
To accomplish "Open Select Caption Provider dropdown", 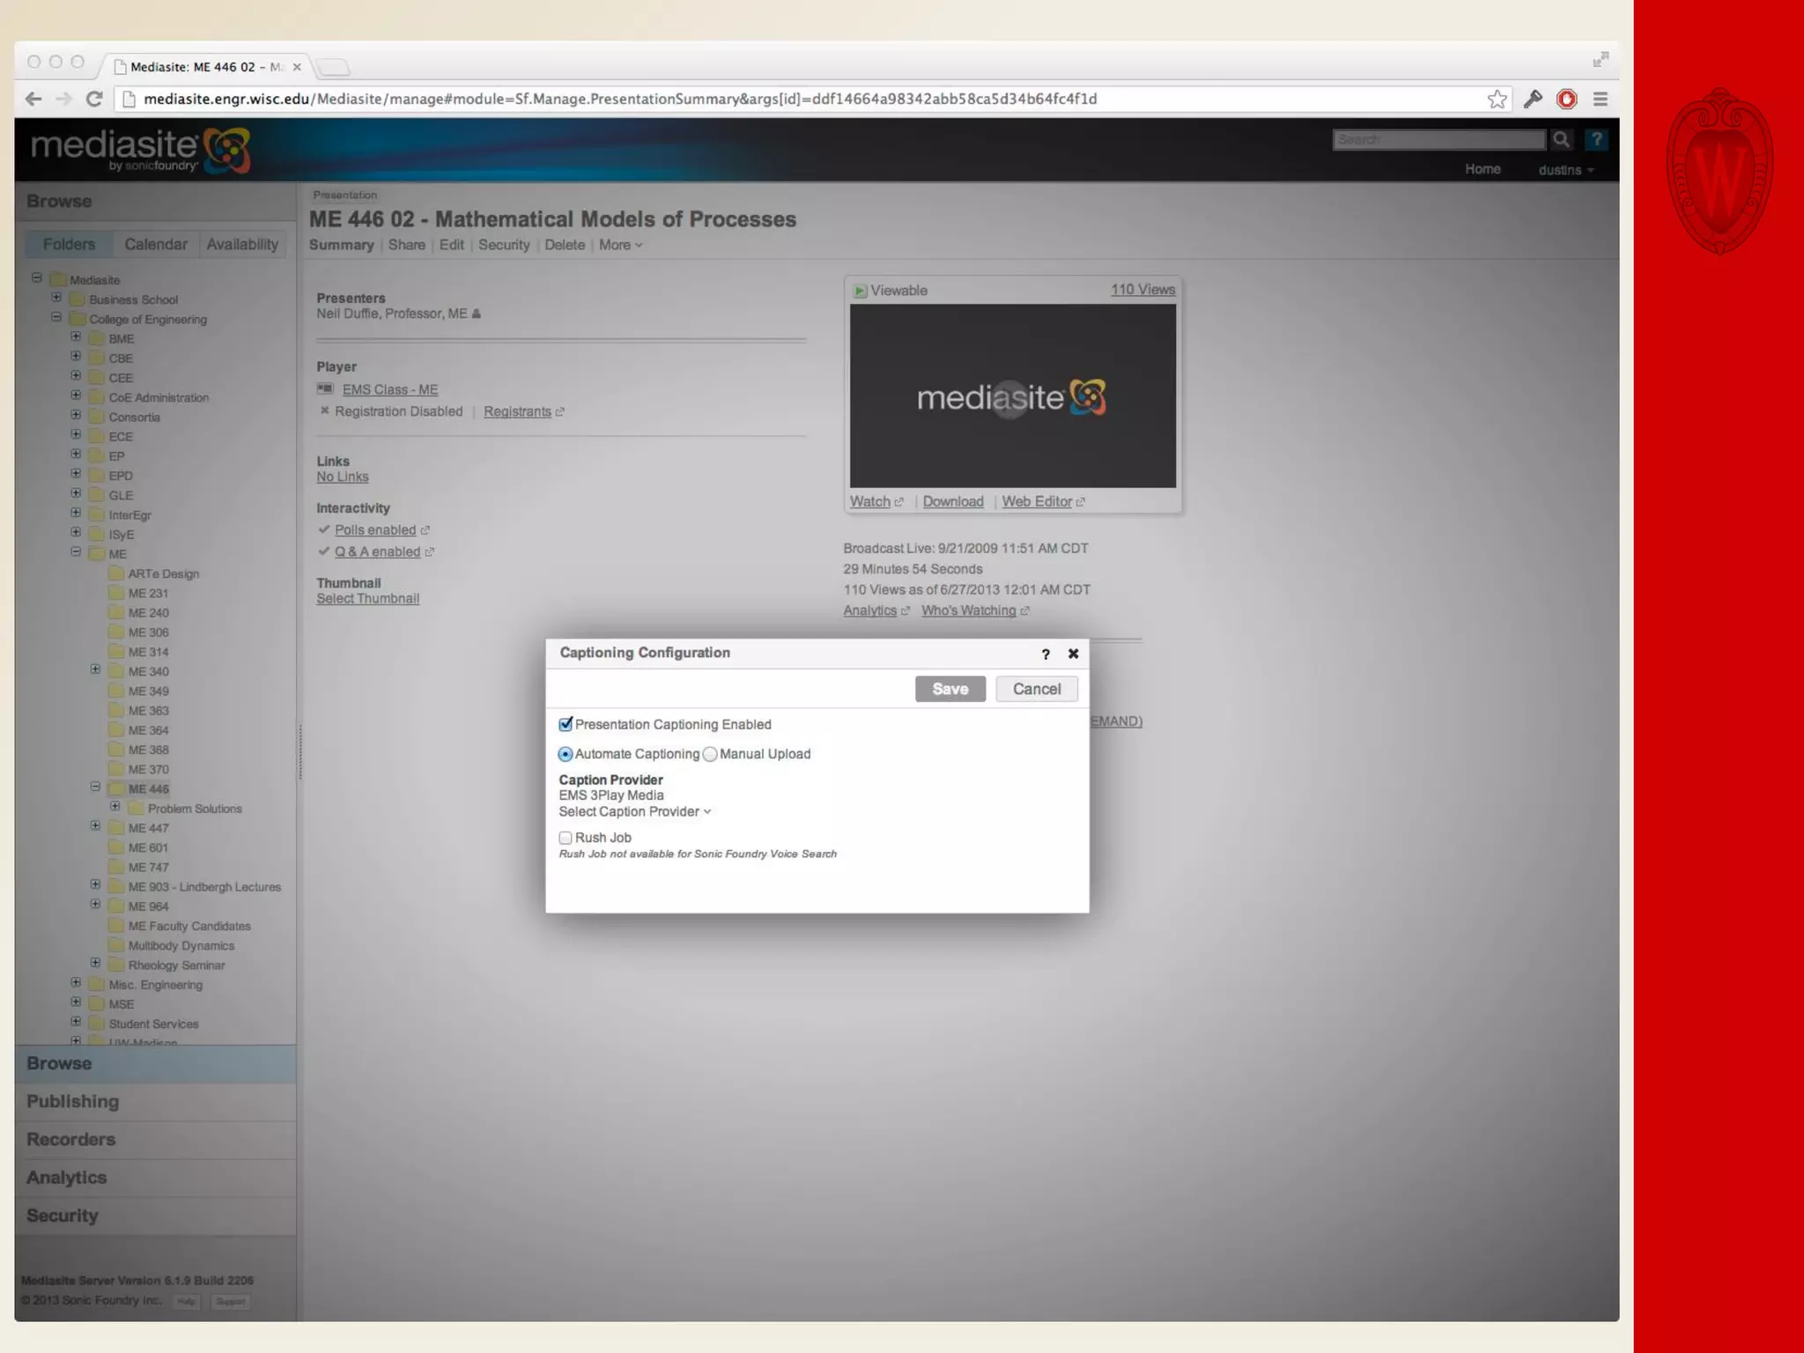I will (634, 811).
